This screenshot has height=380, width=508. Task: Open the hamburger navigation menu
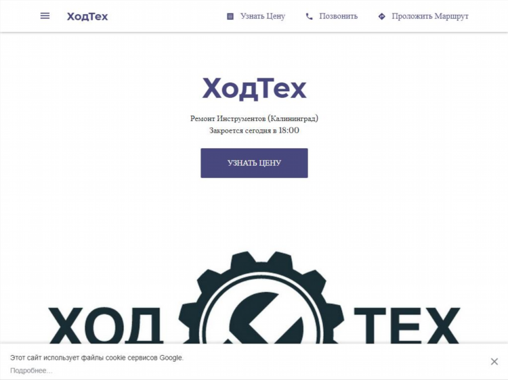pyautogui.click(x=45, y=16)
